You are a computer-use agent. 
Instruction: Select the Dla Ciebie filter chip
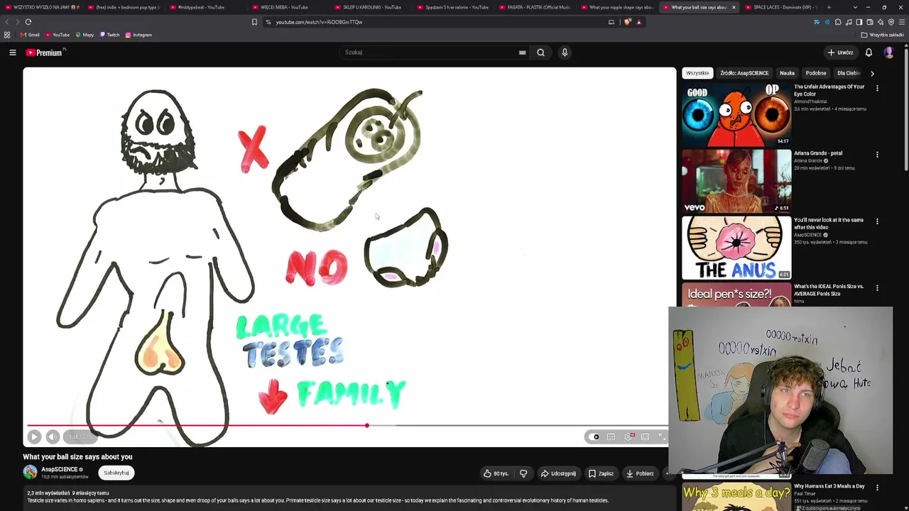tap(848, 73)
